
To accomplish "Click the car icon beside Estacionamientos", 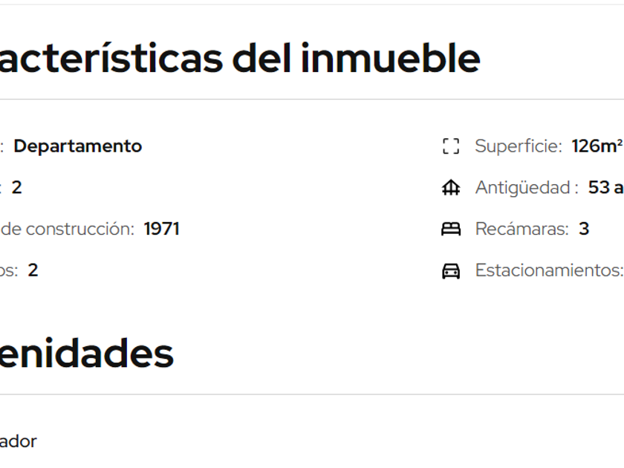I will (x=450, y=270).
